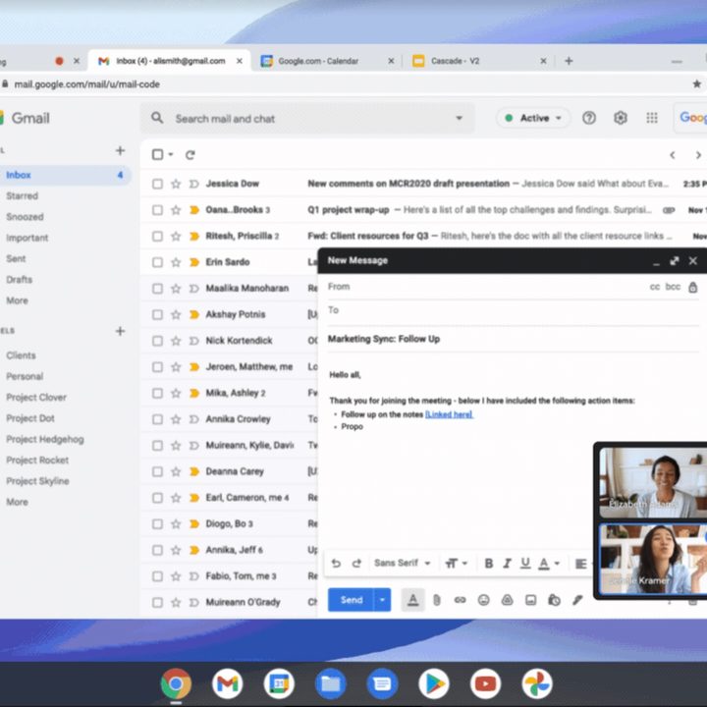Click the Send button
This screenshot has width=707, height=707.
coord(351,600)
